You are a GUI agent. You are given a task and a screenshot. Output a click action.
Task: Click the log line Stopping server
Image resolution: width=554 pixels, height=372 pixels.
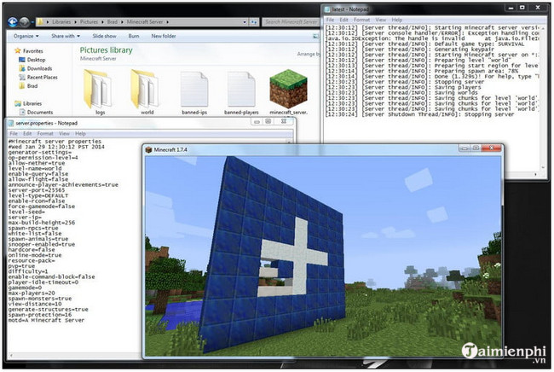click(405, 82)
